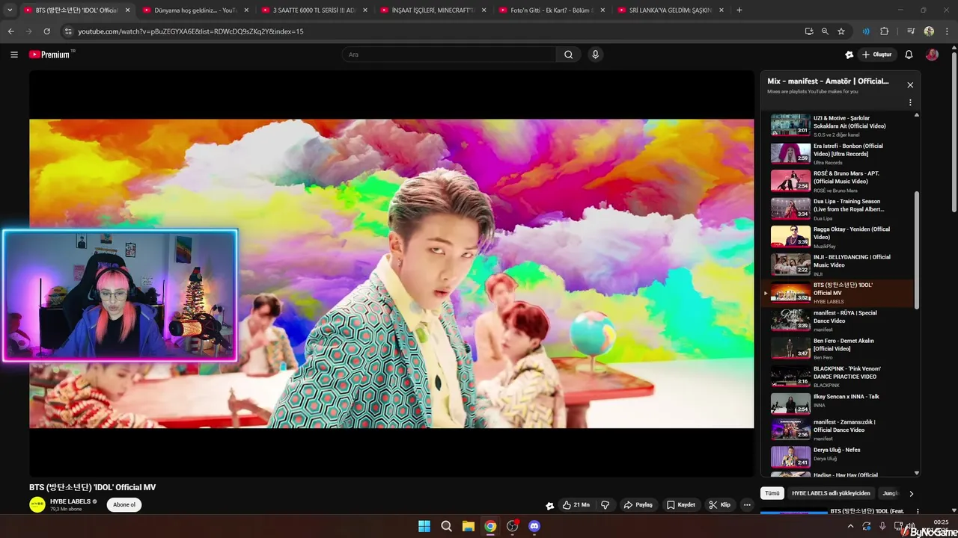Start voice search with microphone icon
This screenshot has height=538, width=958.
[x=596, y=55]
